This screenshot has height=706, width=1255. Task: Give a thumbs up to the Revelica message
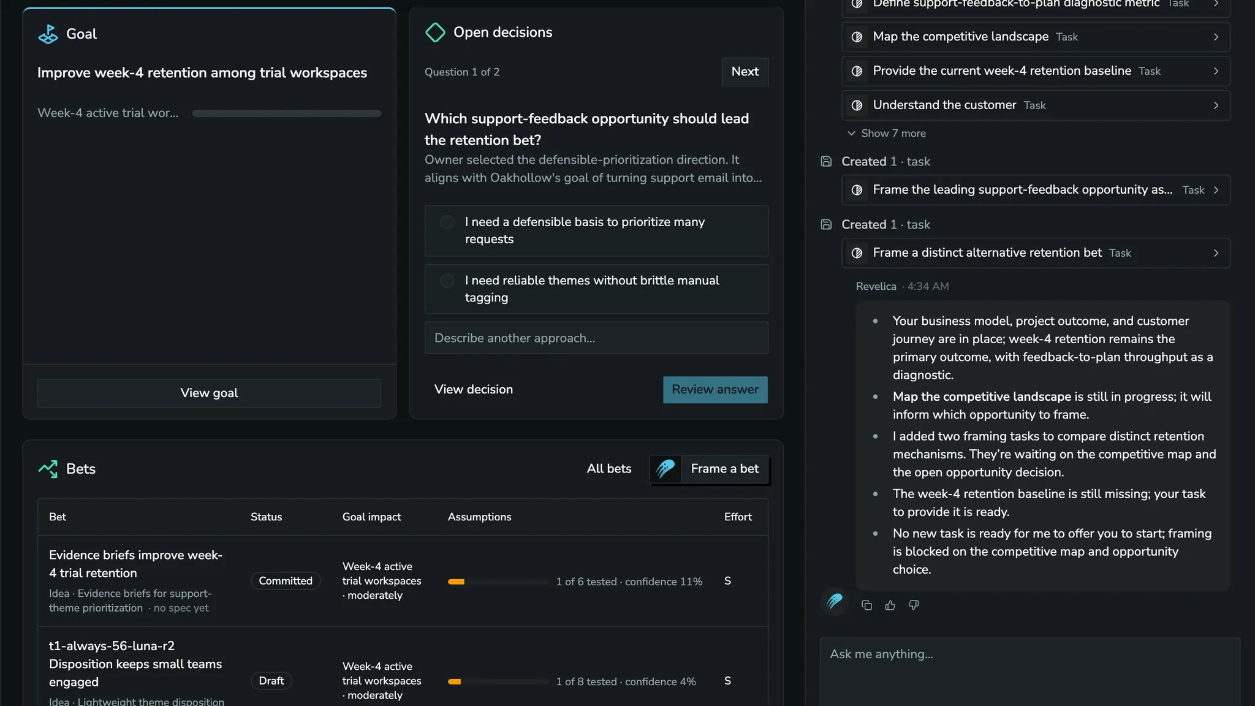(x=890, y=605)
